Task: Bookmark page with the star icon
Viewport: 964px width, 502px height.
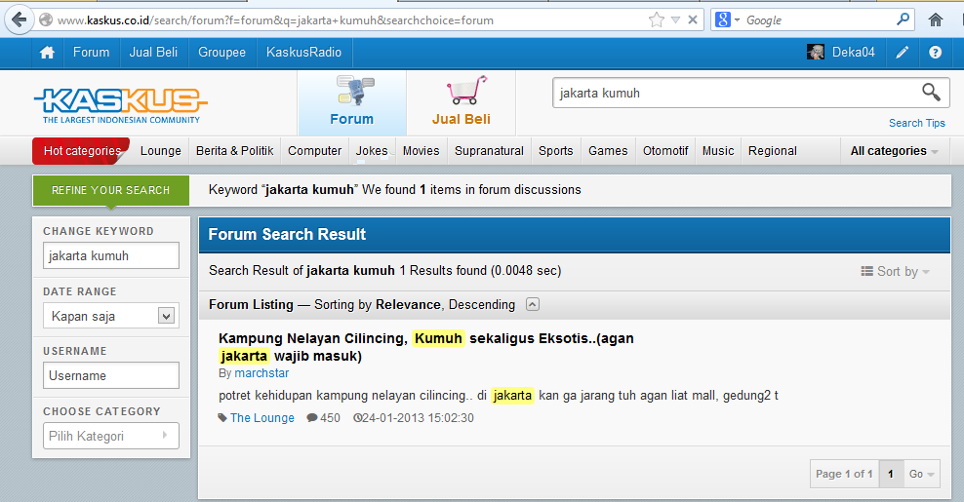Action: point(657,20)
